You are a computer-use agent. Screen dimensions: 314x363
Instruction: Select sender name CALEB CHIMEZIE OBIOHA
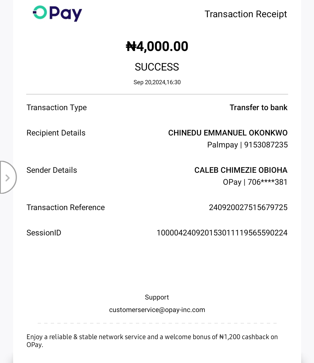[241, 170]
